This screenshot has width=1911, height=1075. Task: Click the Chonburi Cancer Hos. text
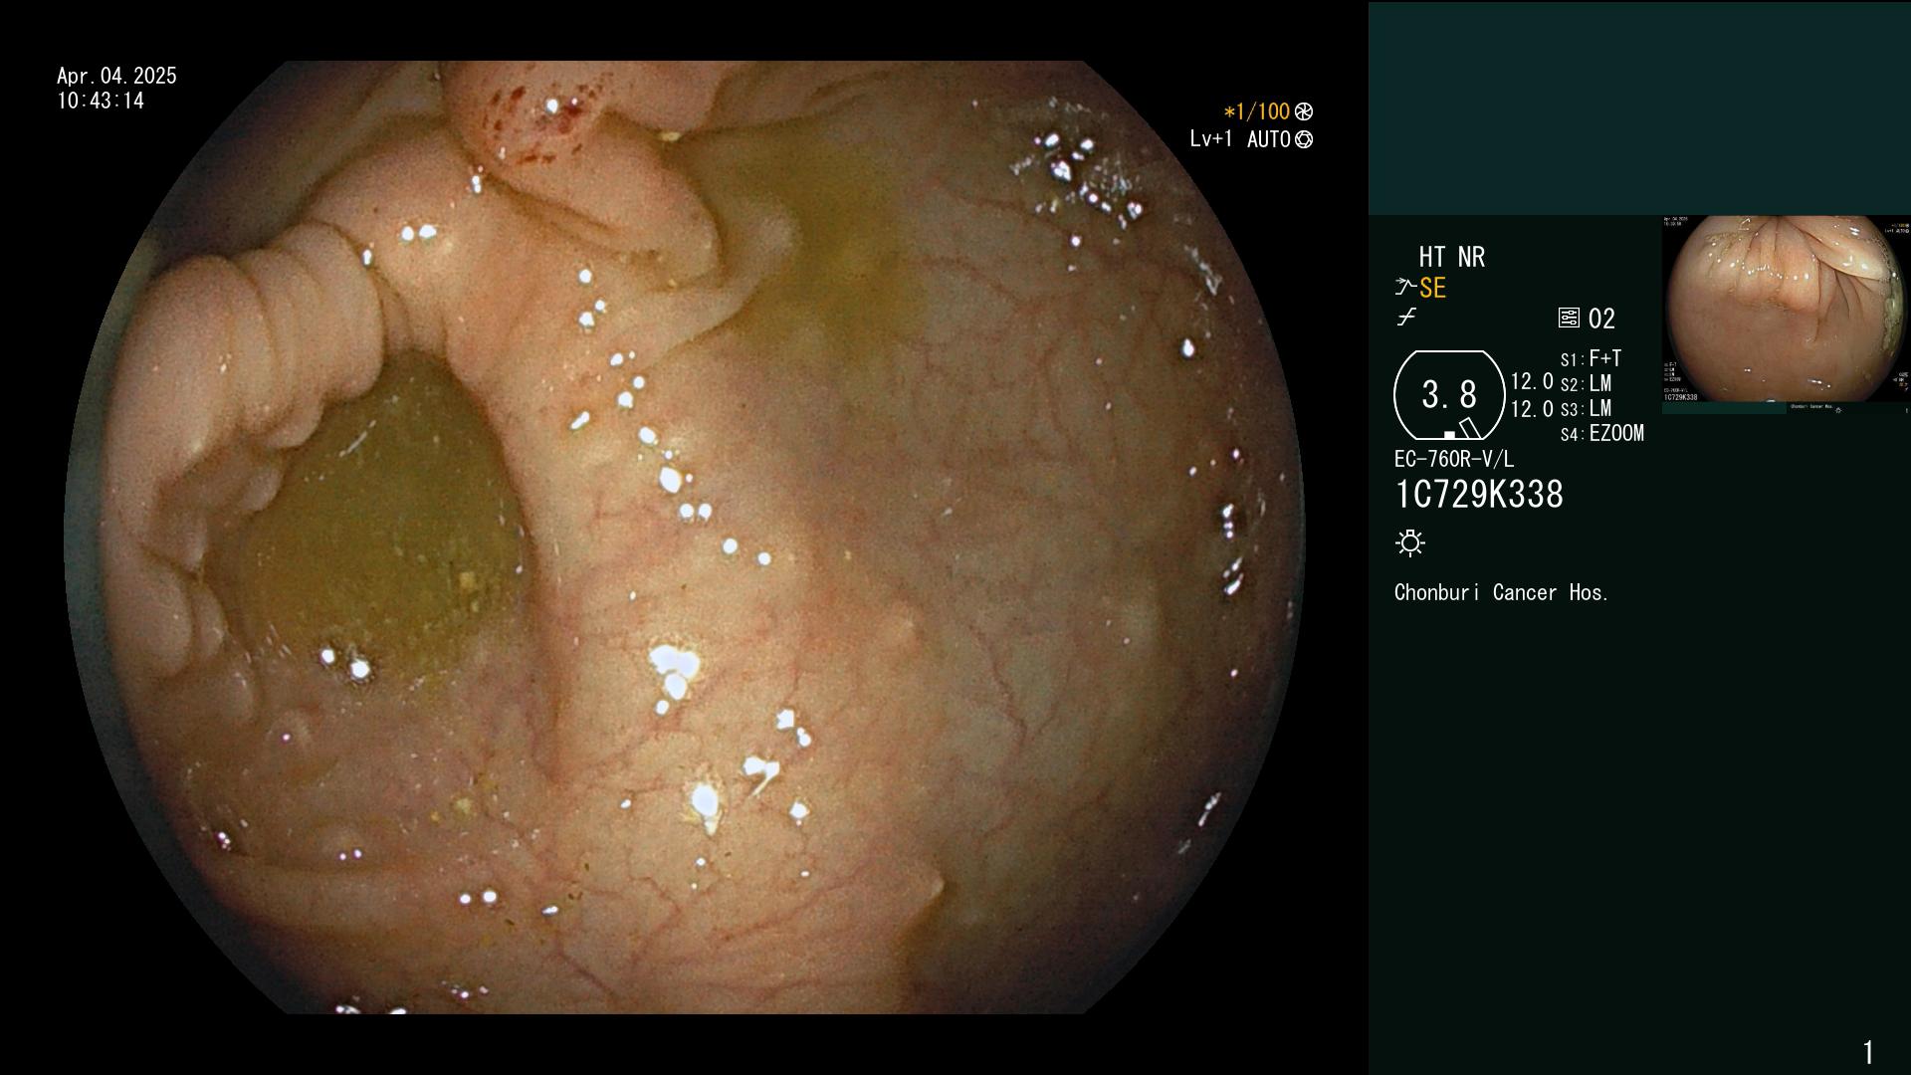click(1502, 592)
